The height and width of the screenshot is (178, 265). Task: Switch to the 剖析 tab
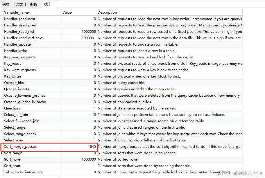(x=34, y=4)
